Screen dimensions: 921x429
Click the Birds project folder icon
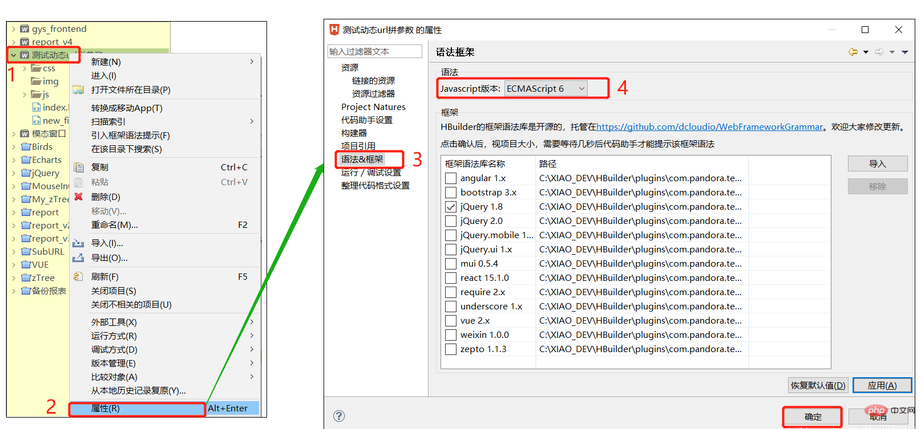[26, 147]
